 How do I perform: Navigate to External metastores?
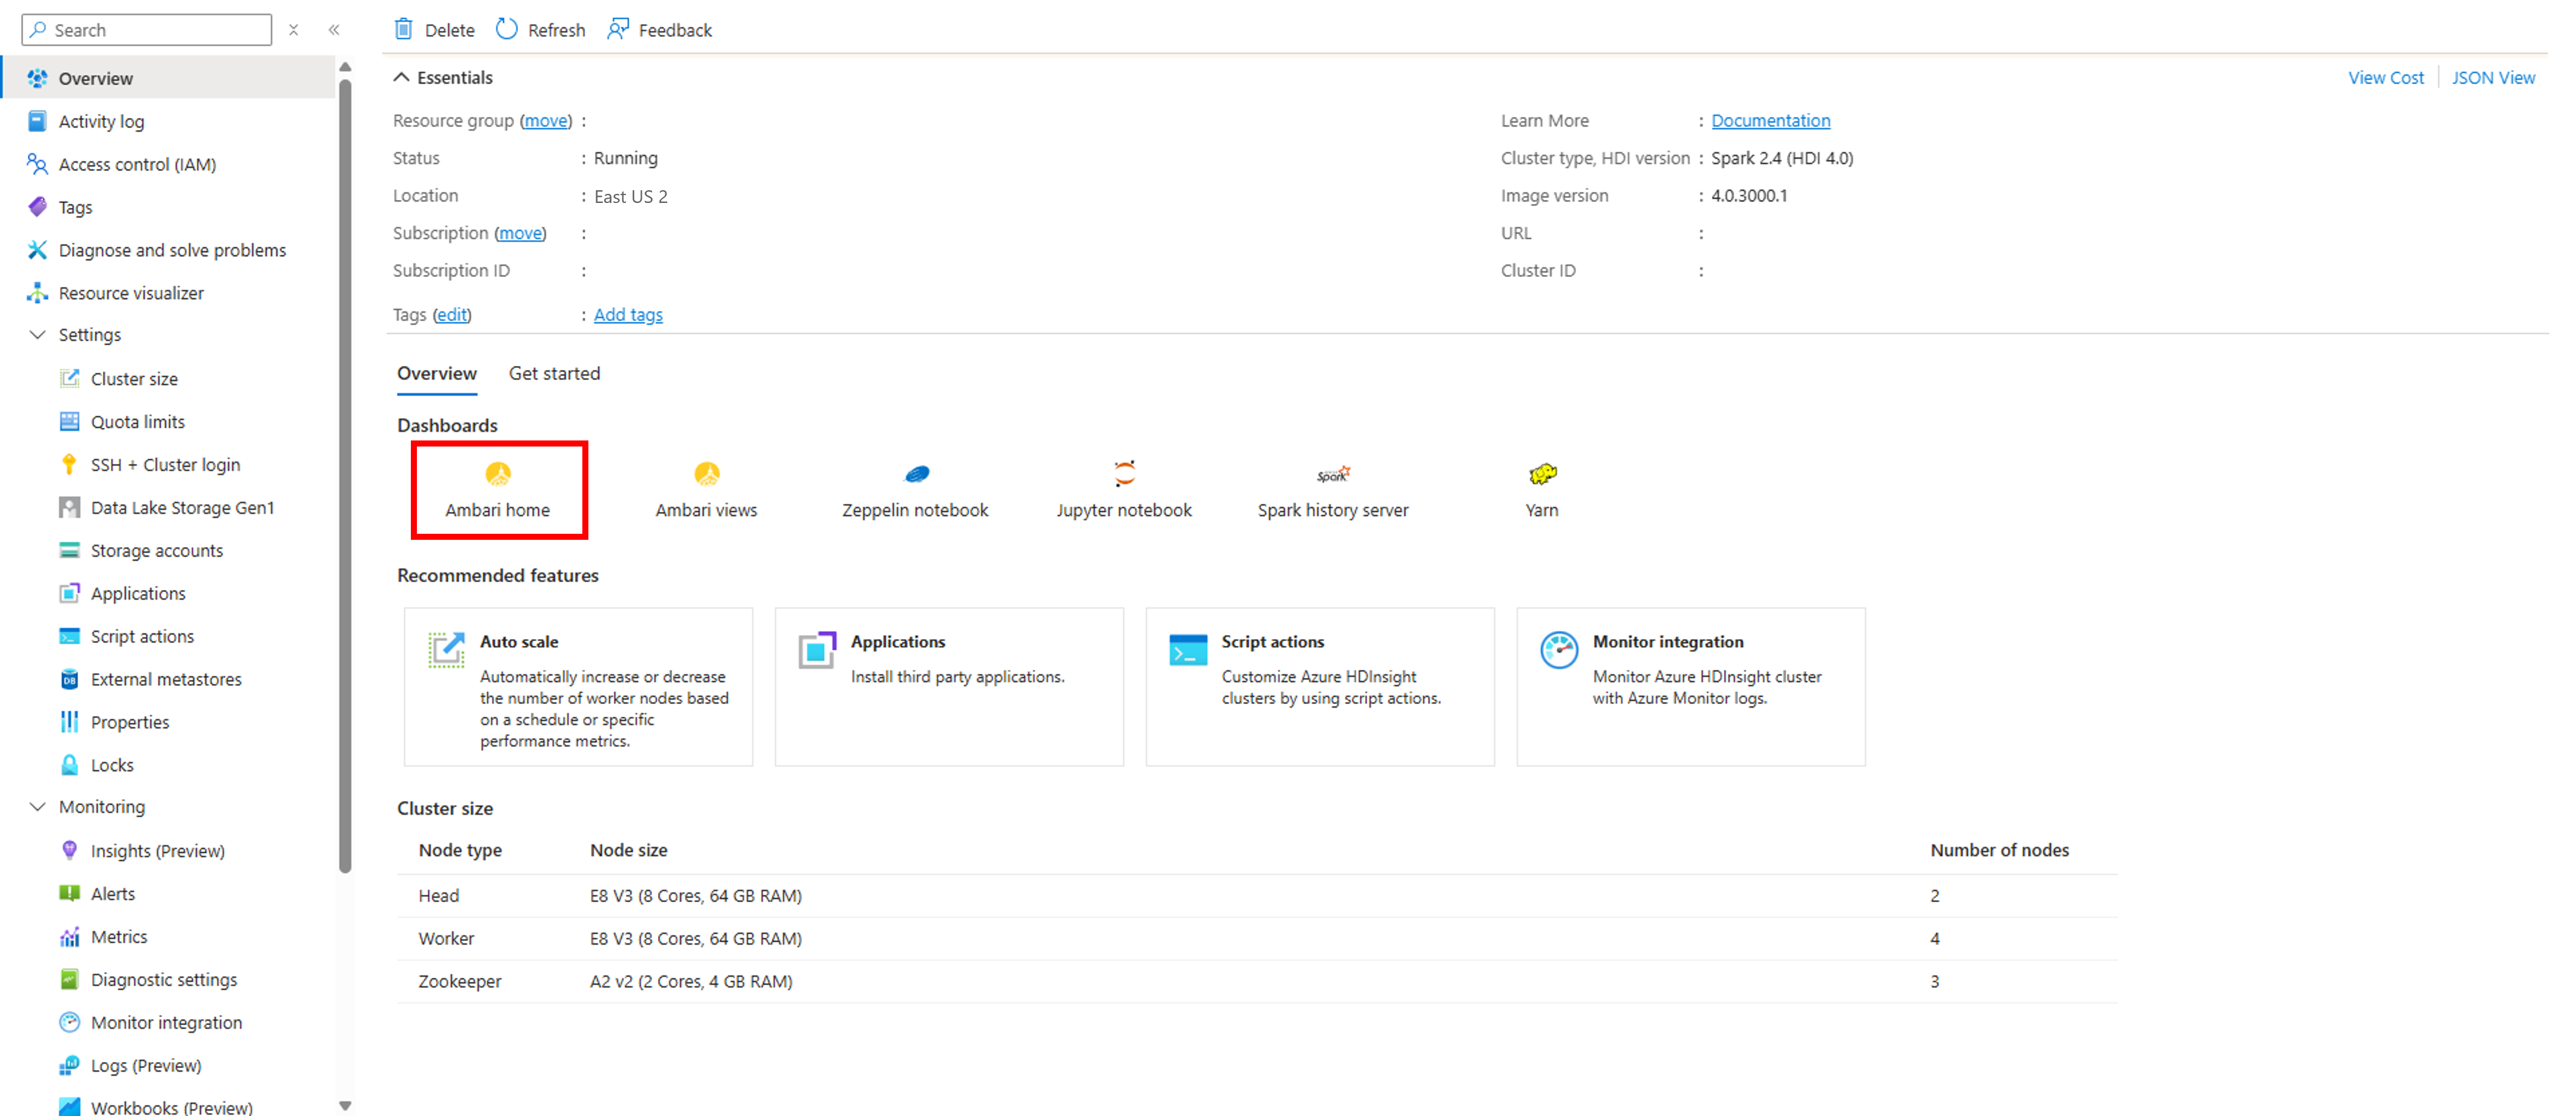164,677
